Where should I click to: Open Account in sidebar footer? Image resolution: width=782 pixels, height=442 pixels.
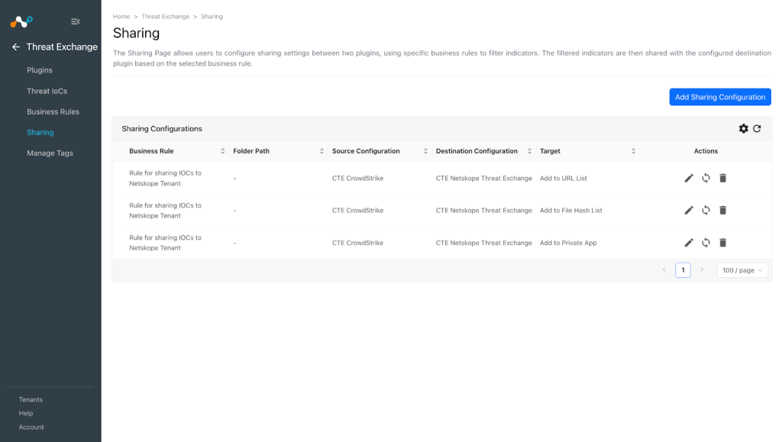tap(31, 427)
